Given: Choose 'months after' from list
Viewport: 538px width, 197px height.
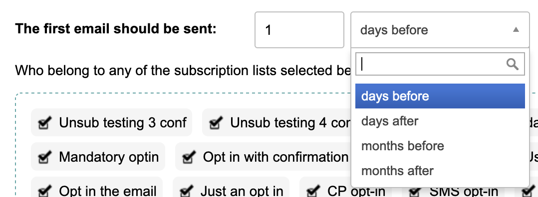Looking at the screenshot, I should (x=440, y=171).
